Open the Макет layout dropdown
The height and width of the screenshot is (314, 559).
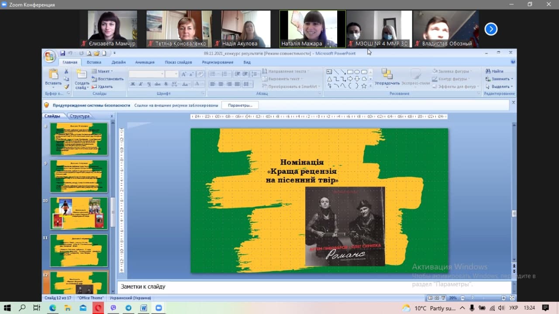(103, 71)
